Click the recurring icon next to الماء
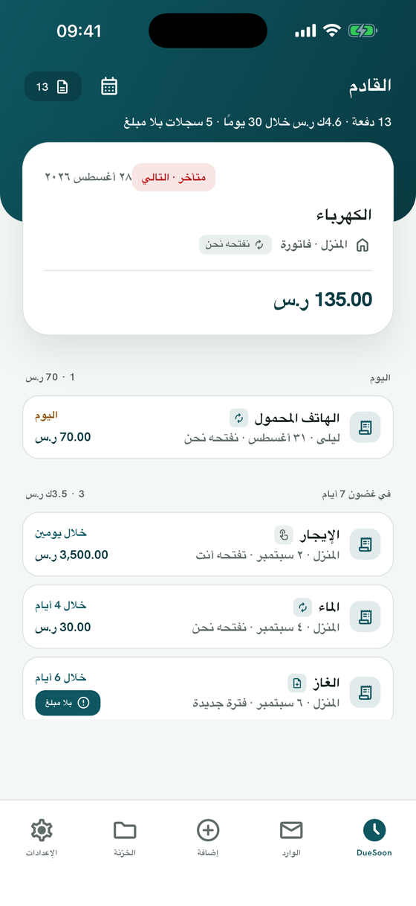The height and width of the screenshot is (906, 416). [x=302, y=607]
